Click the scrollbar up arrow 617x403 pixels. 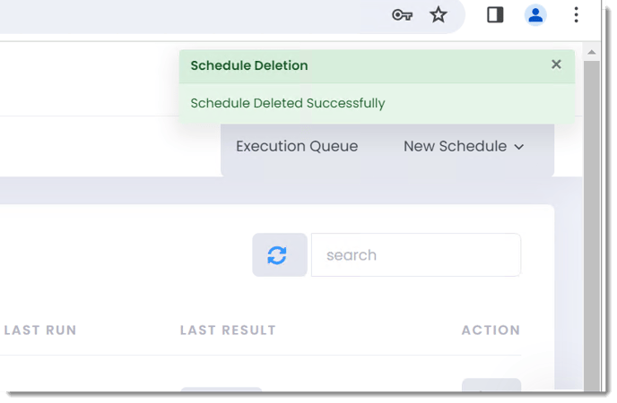pos(591,52)
